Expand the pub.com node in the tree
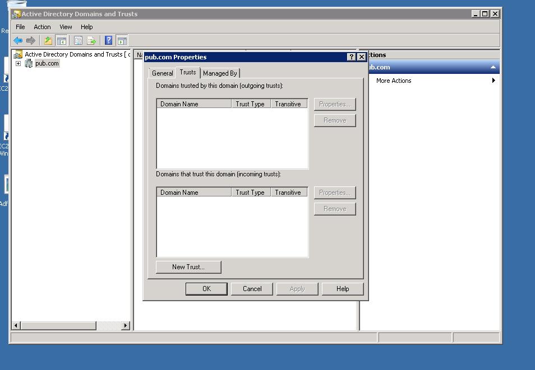This screenshot has width=535, height=370. 17,63
